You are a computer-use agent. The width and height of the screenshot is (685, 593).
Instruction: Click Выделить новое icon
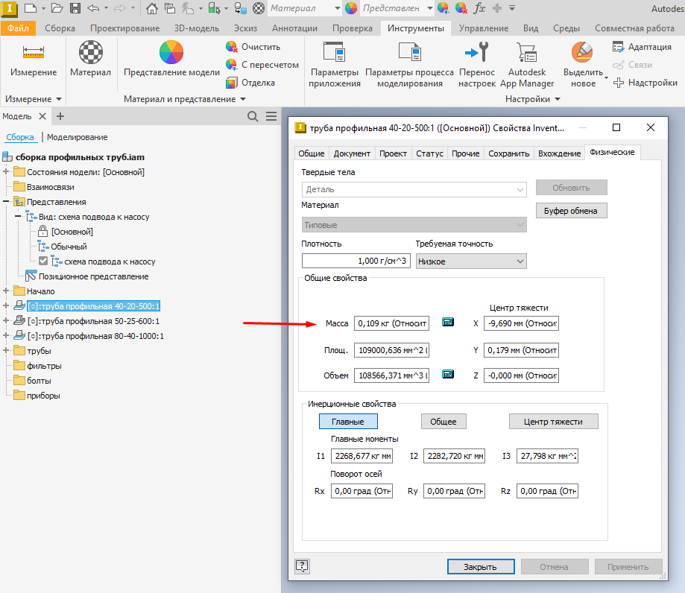click(582, 52)
